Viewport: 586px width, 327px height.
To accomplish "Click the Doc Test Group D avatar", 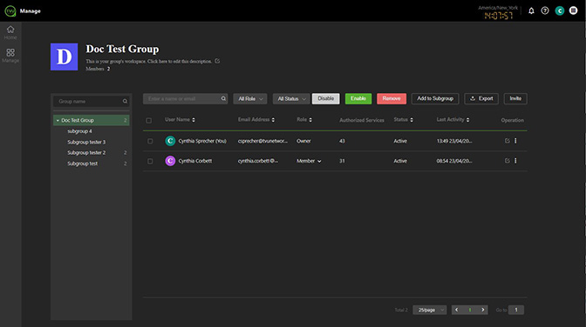I will coord(64,57).
